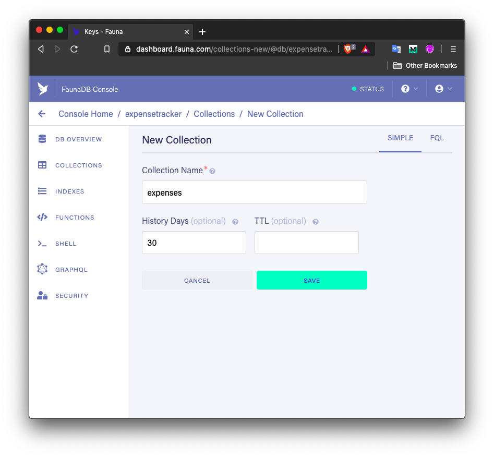View the Collection Name help tooltip

pyautogui.click(x=212, y=170)
